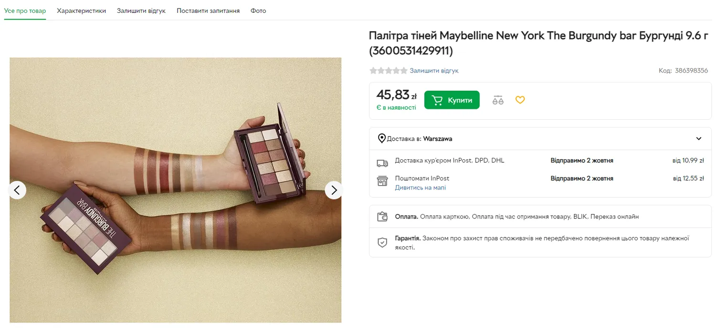Viewport: 716px width, 331px height.
Task: Switch to Залишити відгук tab
Action: tap(141, 10)
